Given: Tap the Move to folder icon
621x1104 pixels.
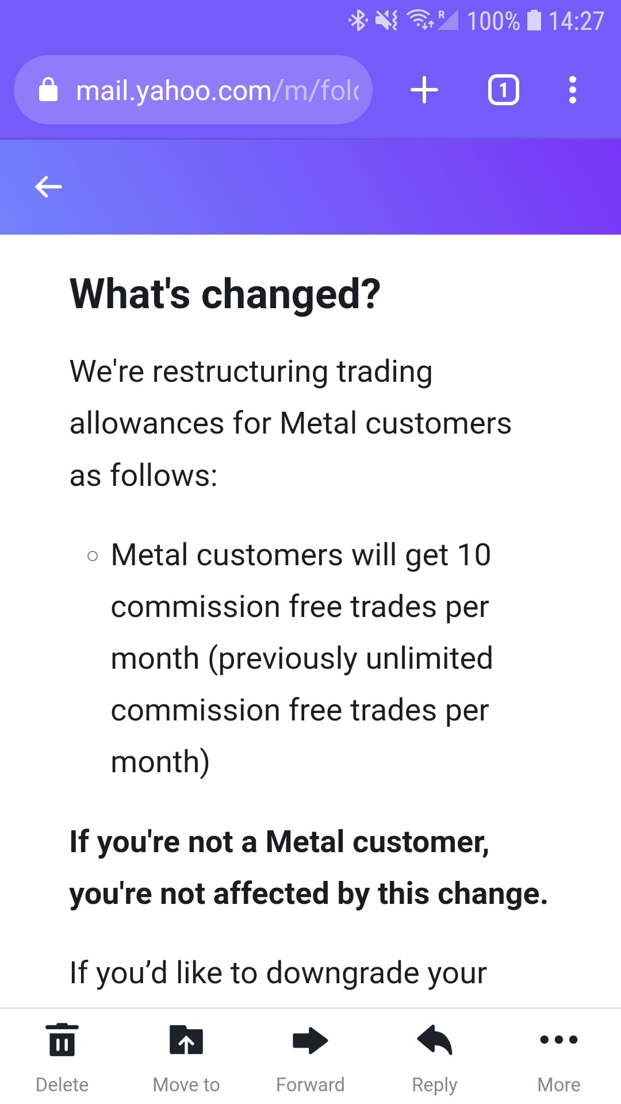Looking at the screenshot, I should pos(186,1040).
